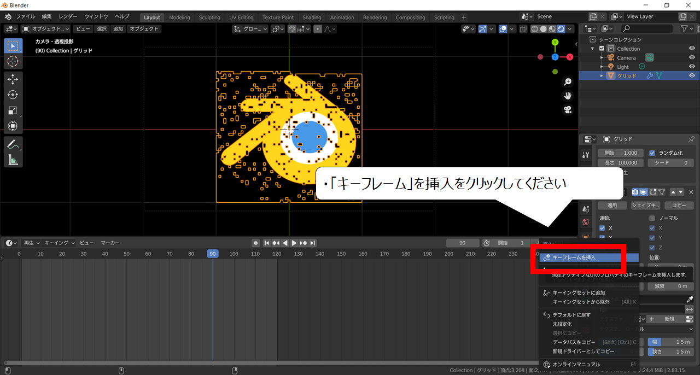Activate the Move tool
700x375 pixels.
click(13, 79)
